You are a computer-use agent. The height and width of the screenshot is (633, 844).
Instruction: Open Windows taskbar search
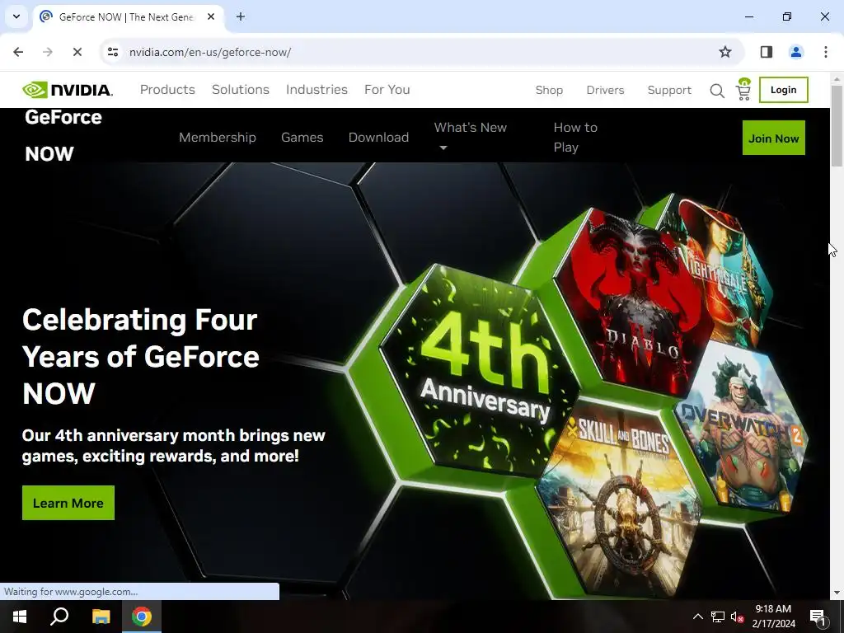tap(59, 617)
